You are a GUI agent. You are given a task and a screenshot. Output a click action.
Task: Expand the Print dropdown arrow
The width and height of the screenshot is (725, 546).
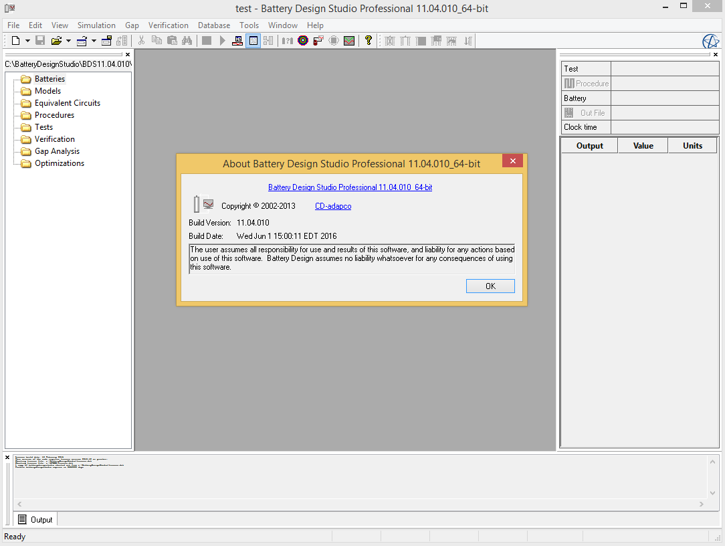(x=94, y=41)
